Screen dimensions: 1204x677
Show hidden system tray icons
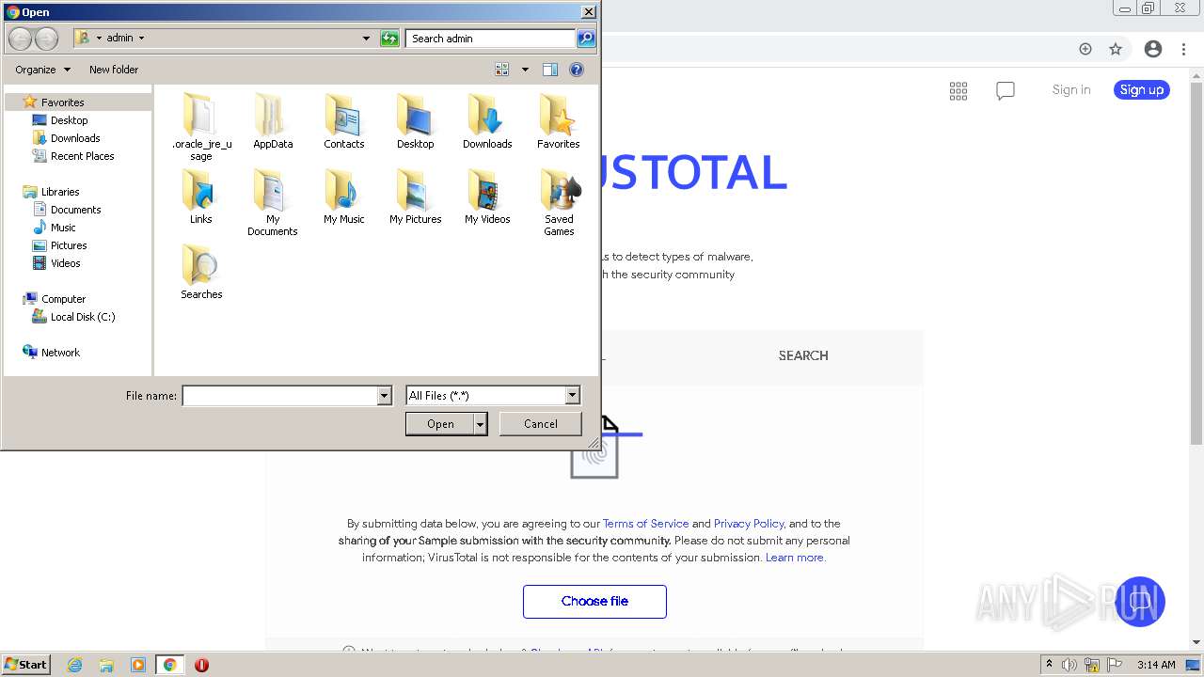coord(1049,665)
